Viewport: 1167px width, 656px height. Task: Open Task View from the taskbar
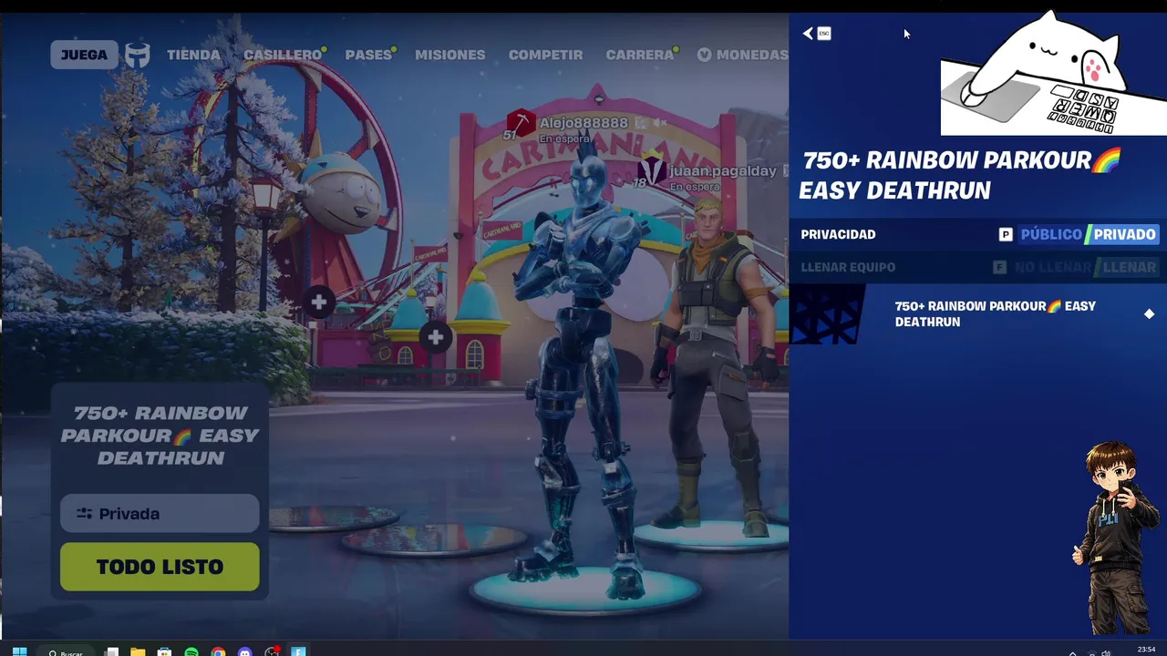(x=111, y=652)
